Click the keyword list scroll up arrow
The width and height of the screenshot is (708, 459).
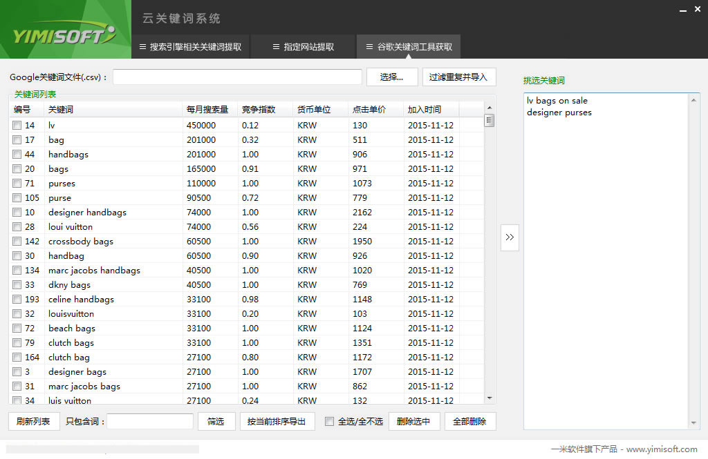pos(490,108)
